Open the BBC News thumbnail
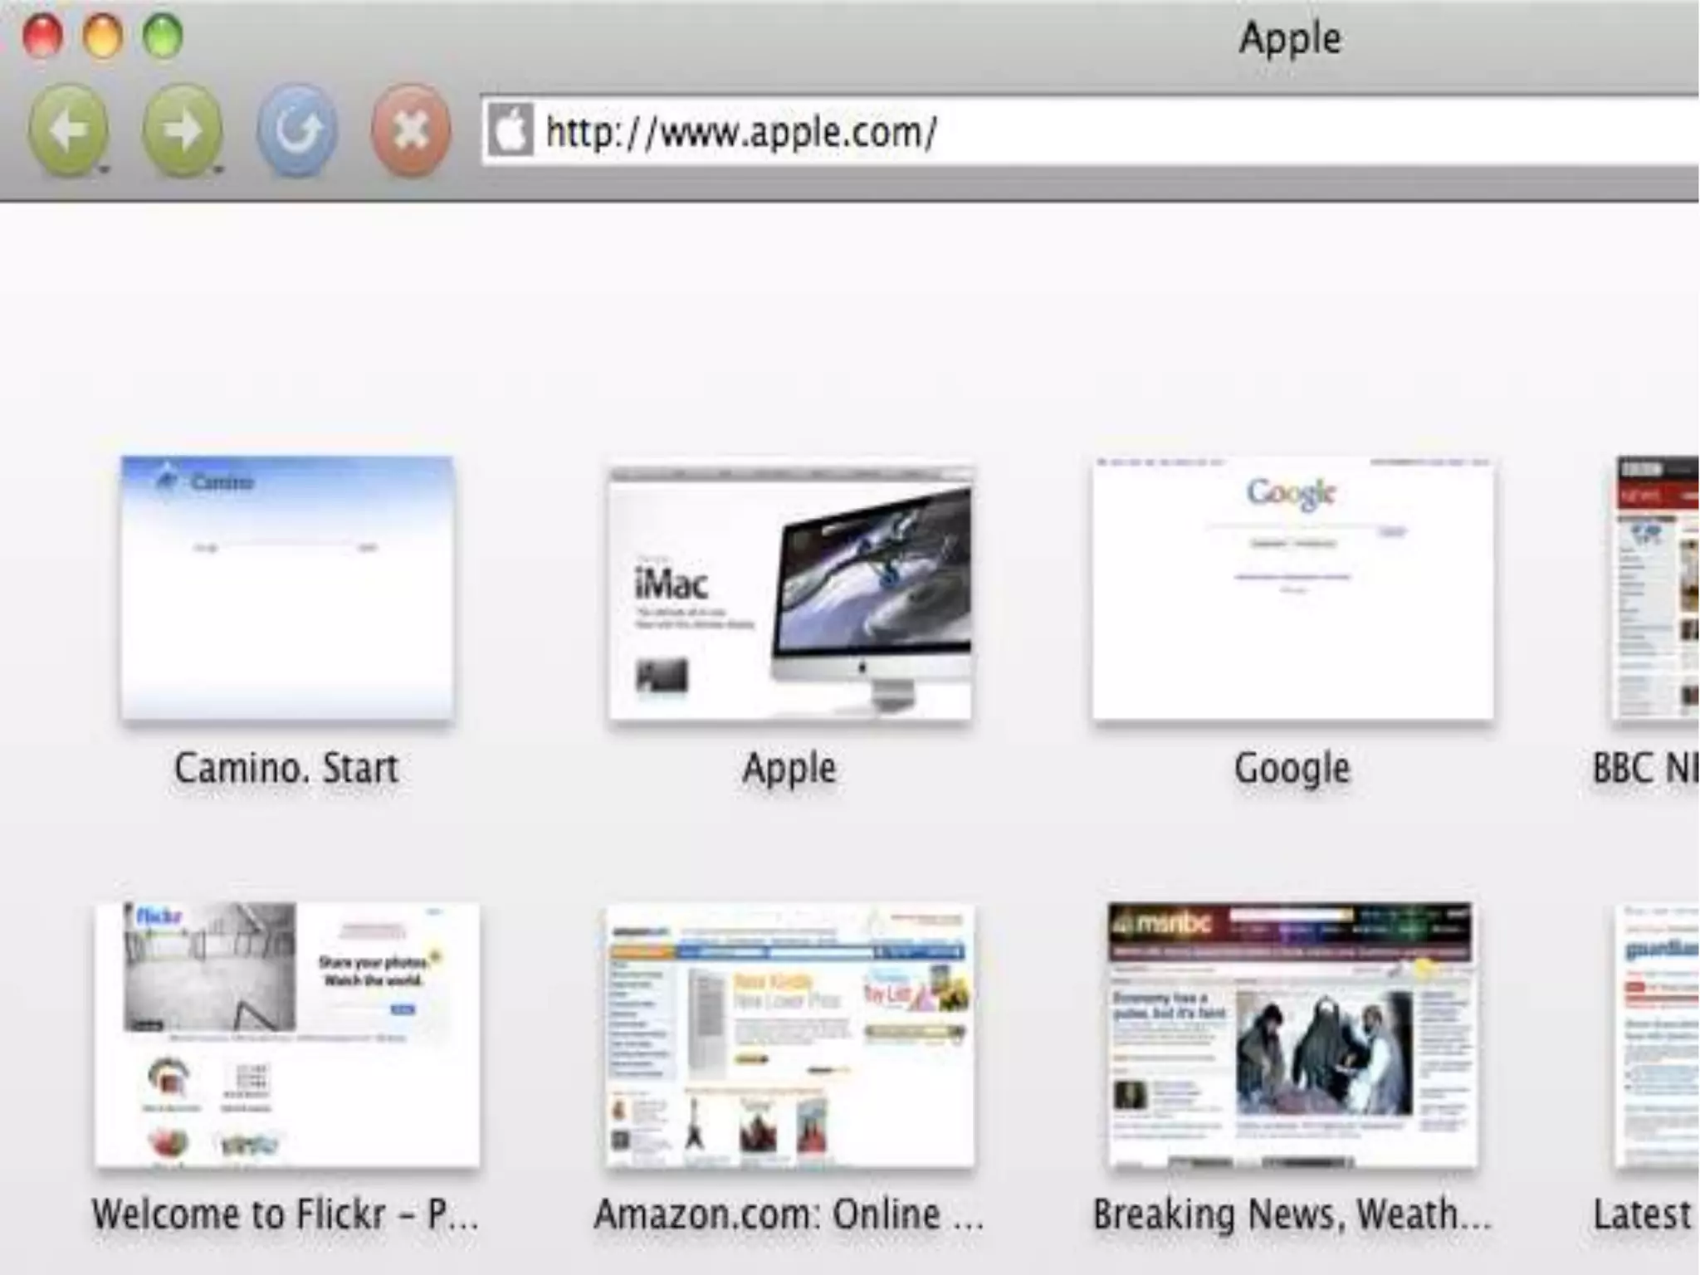Image resolution: width=1700 pixels, height=1275 pixels. [1656, 588]
